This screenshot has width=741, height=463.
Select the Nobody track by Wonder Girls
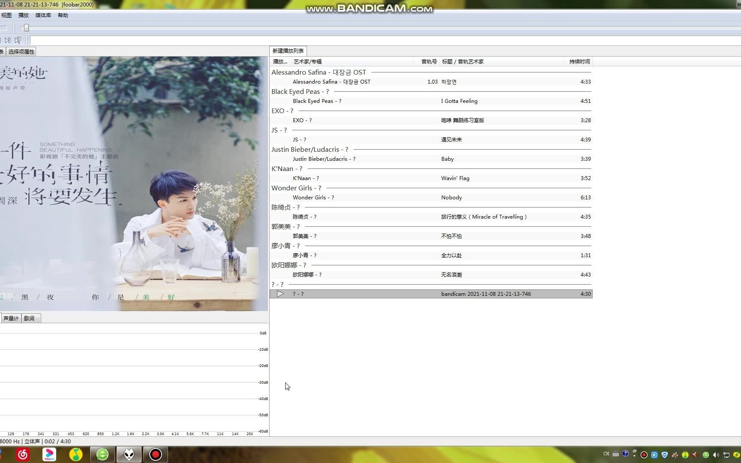click(431, 197)
